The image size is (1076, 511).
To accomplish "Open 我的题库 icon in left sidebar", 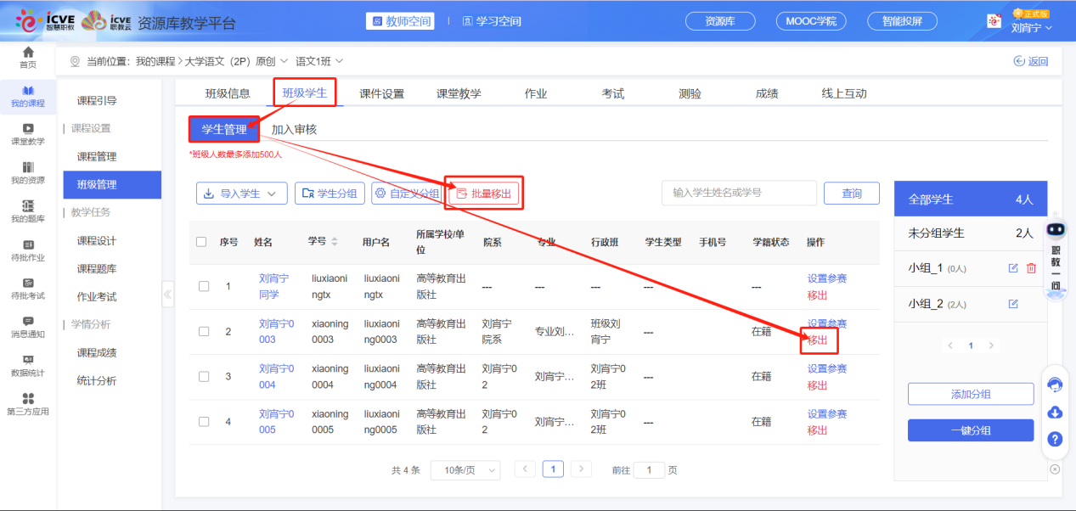I will [x=28, y=206].
